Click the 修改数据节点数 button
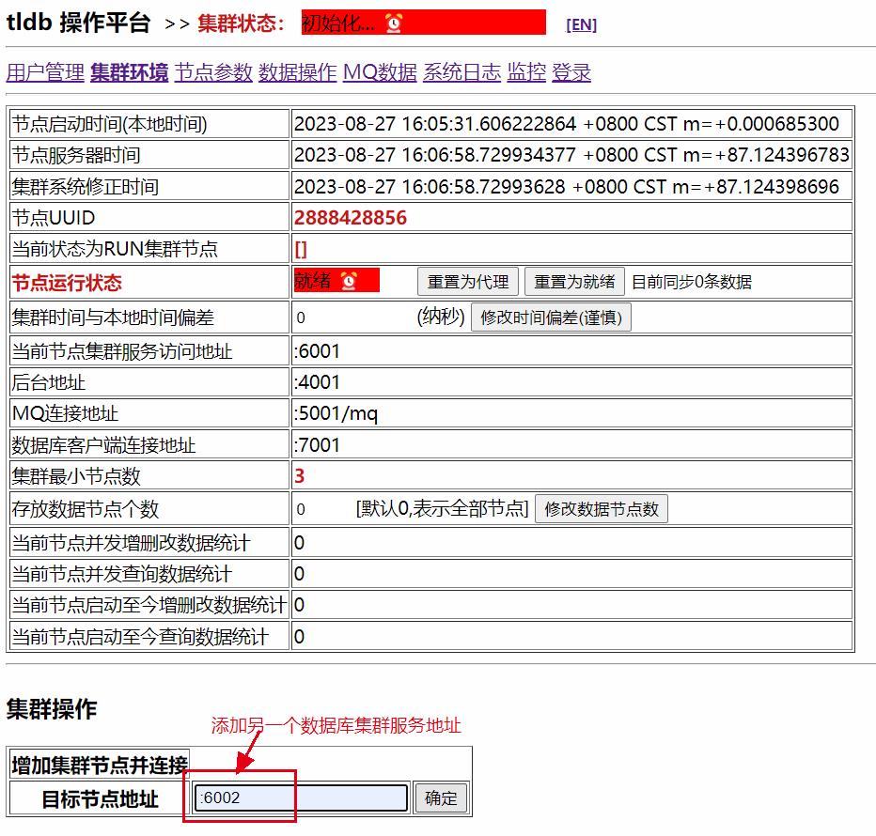The width and height of the screenshot is (876, 836). [x=602, y=509]
